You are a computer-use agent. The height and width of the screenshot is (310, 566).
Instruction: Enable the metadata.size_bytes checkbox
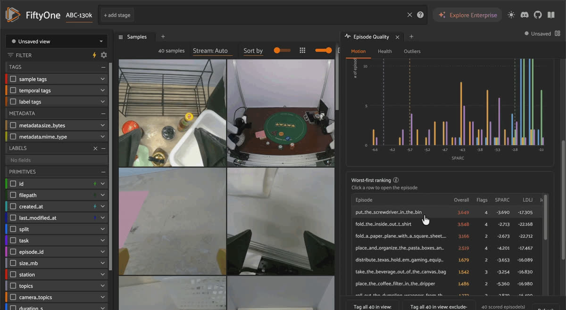click(13, 125)
